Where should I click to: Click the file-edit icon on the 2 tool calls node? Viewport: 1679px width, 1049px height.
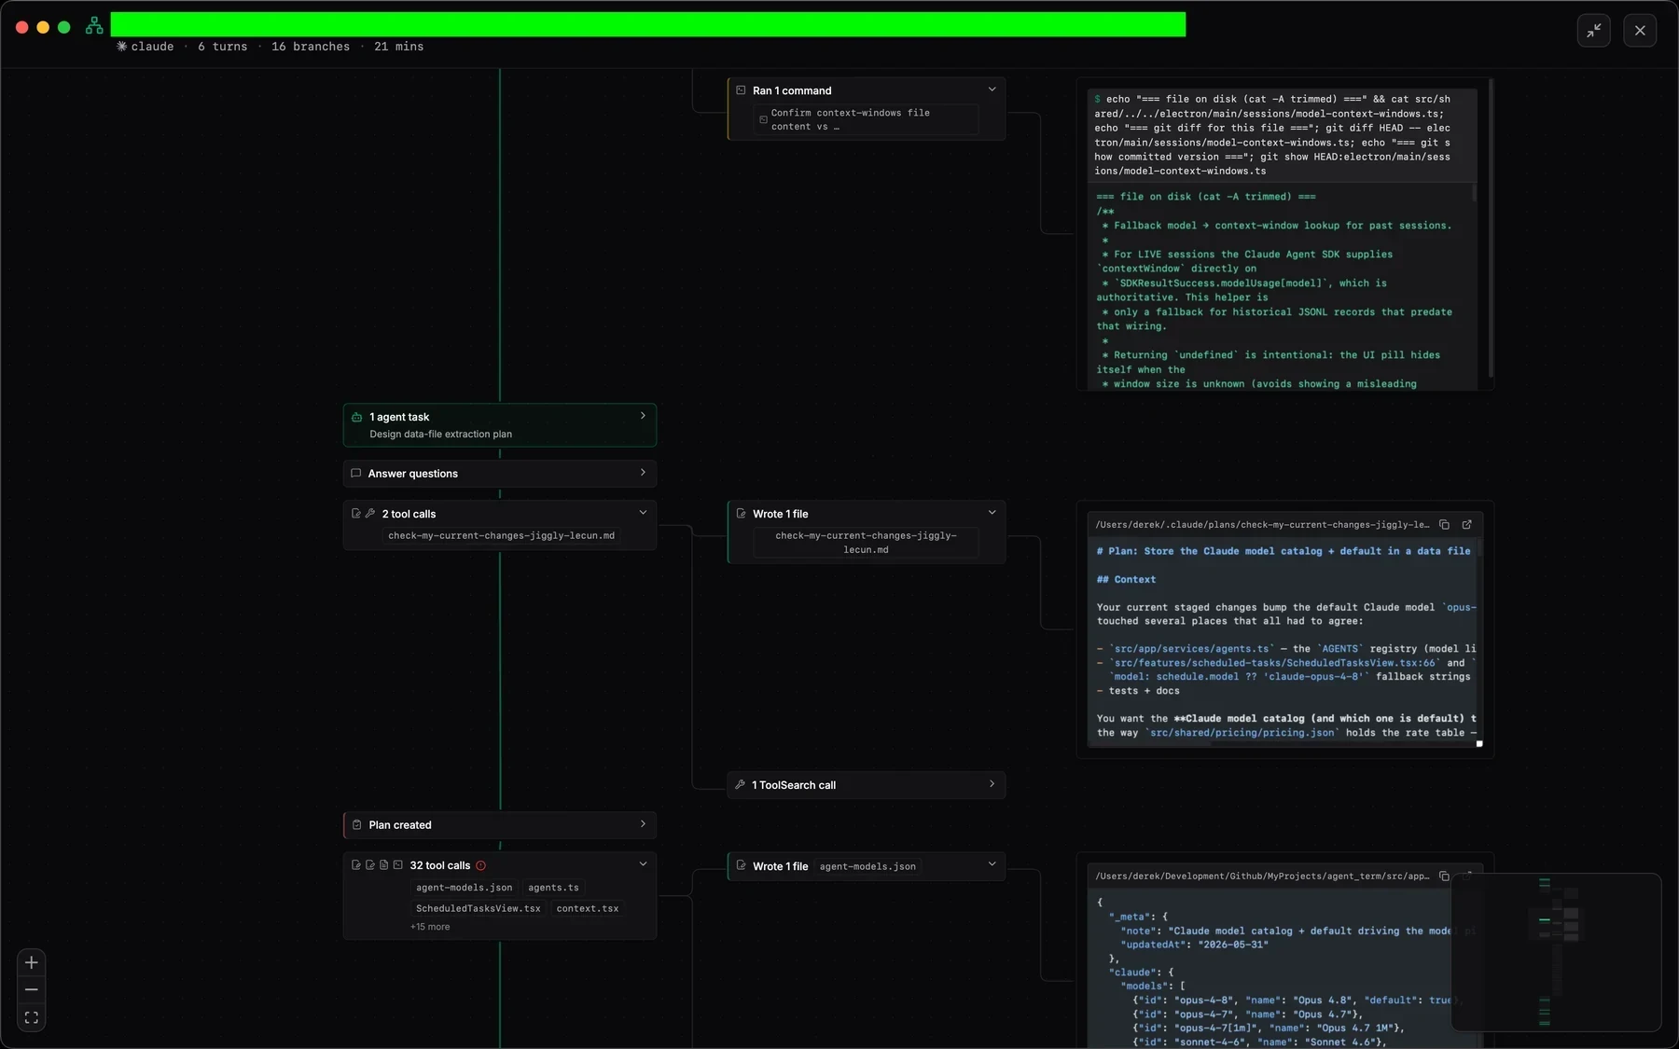click(x=355, y=513)
